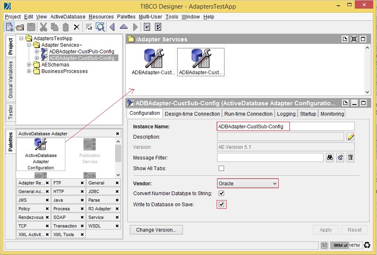The image size is (377, 255).
Task: Expand the AESchemas folder
Action: point(29,64)
